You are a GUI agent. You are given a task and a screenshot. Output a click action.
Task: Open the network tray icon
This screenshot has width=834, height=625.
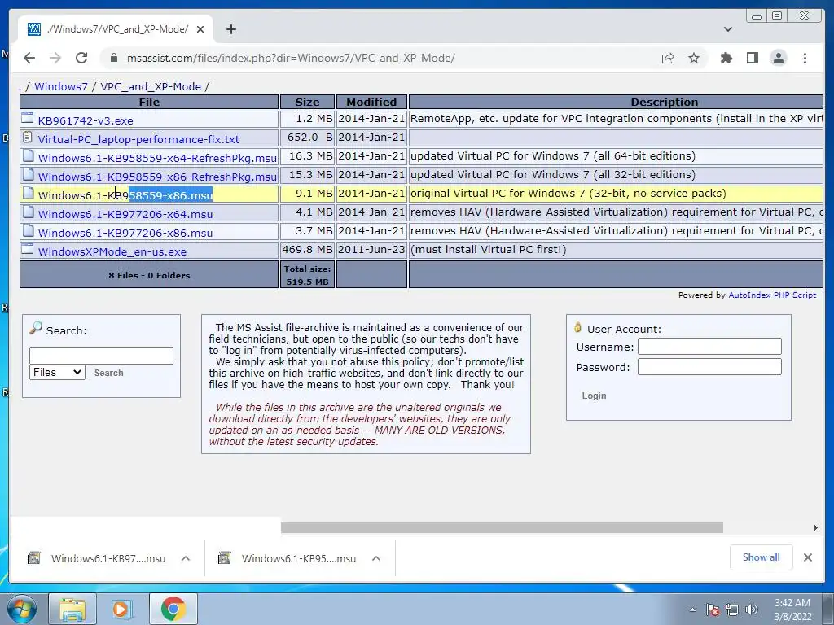click(732, 610)
